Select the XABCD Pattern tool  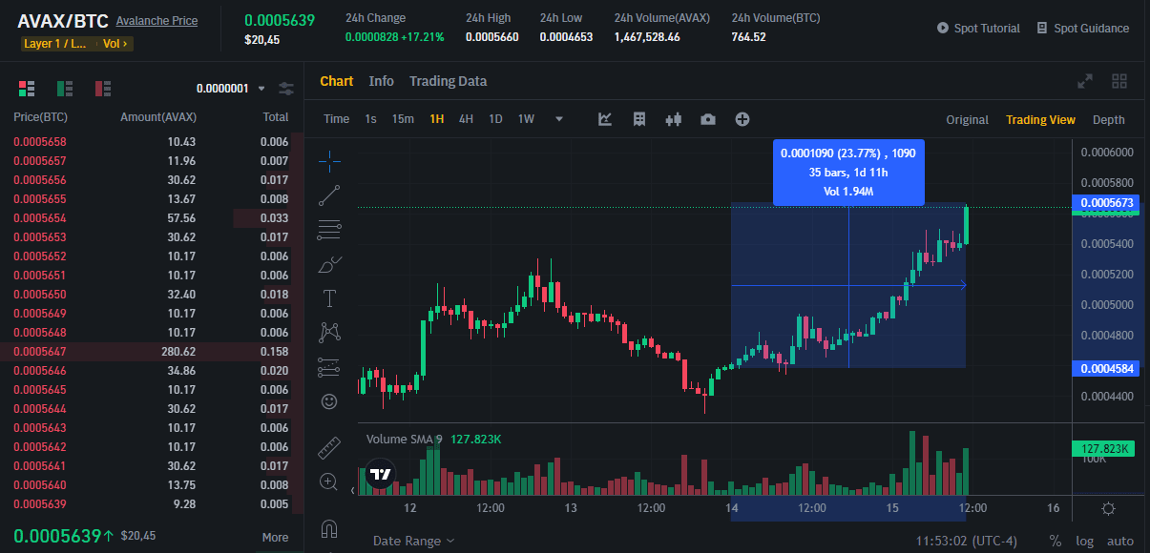329,331
